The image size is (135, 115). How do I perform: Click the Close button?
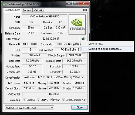[79, 107]
